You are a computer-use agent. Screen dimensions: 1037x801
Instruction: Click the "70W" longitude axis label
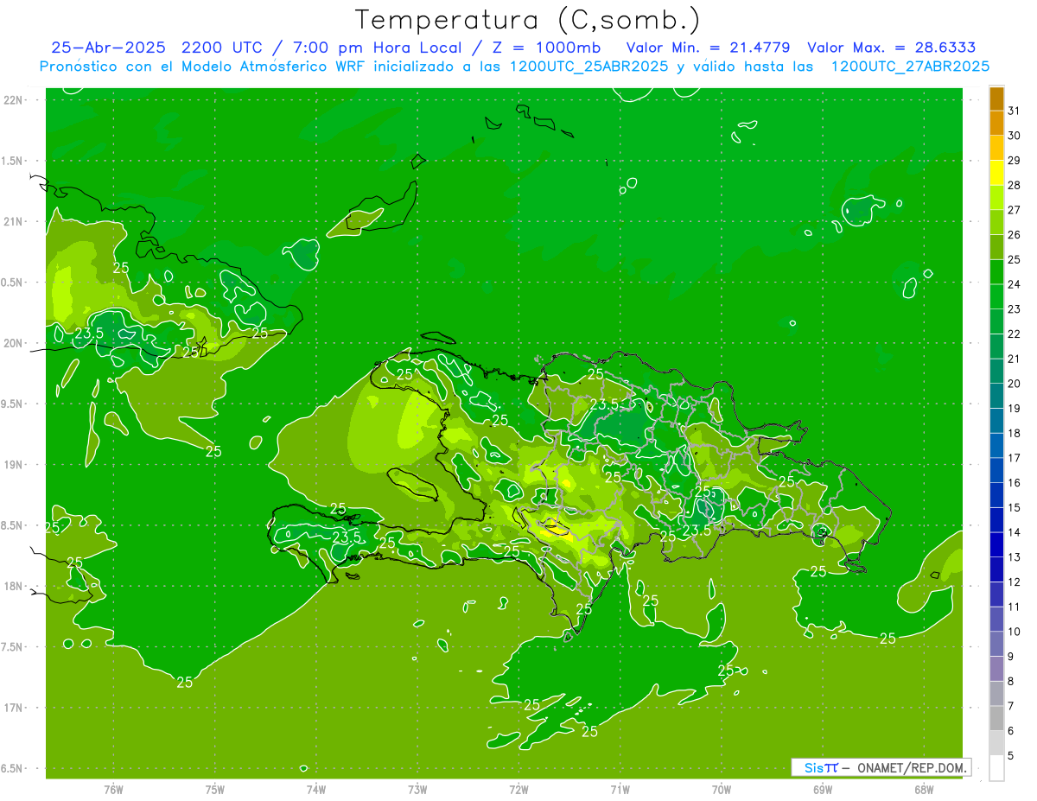[722, 790]
